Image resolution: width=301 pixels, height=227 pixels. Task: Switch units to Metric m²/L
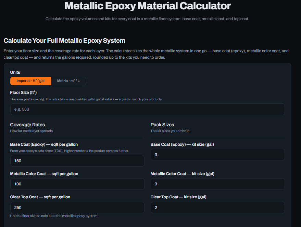click(68, 81)
